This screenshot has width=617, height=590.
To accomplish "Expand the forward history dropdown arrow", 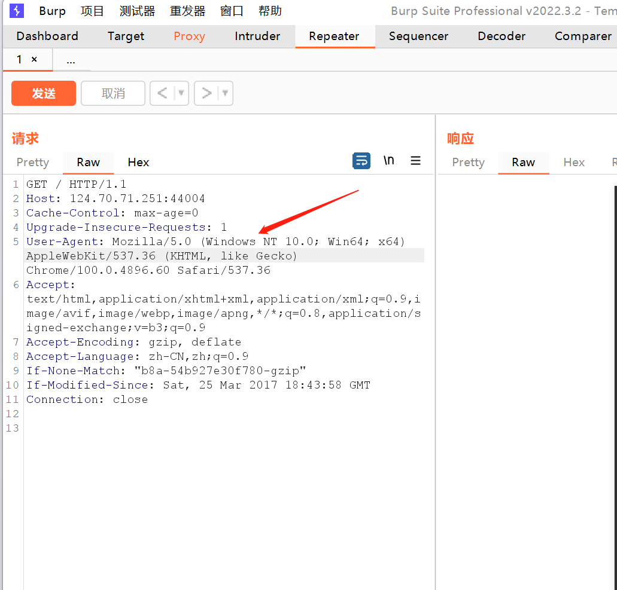I will 225,93.
